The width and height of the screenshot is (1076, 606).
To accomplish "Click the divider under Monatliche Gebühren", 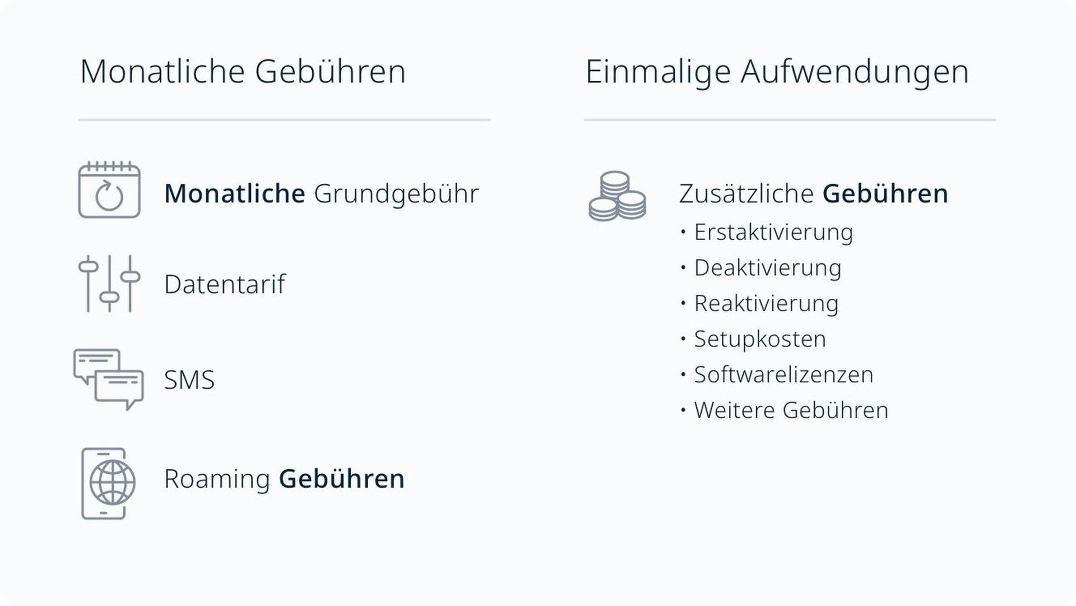I will click(x=284, y=120).
